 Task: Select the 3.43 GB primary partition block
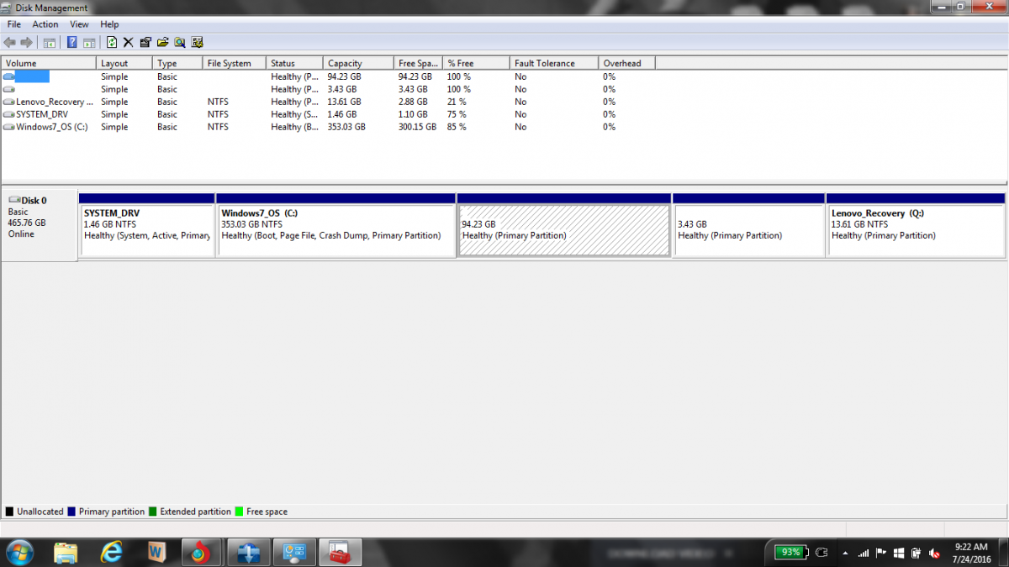pyautogui.click(x=749, y=224)
